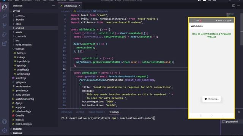The height and width of the screenshot is (136, 243).
Task: Expand the TIMELINE section
Action: point(33,133)
